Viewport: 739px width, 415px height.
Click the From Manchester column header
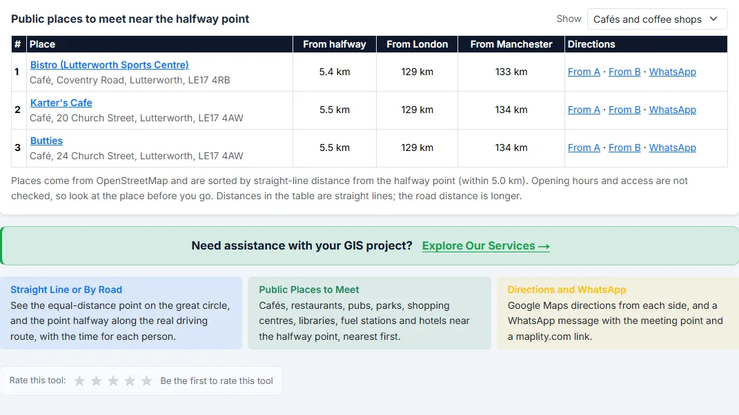pyautogui.click(x=511, y=44)
